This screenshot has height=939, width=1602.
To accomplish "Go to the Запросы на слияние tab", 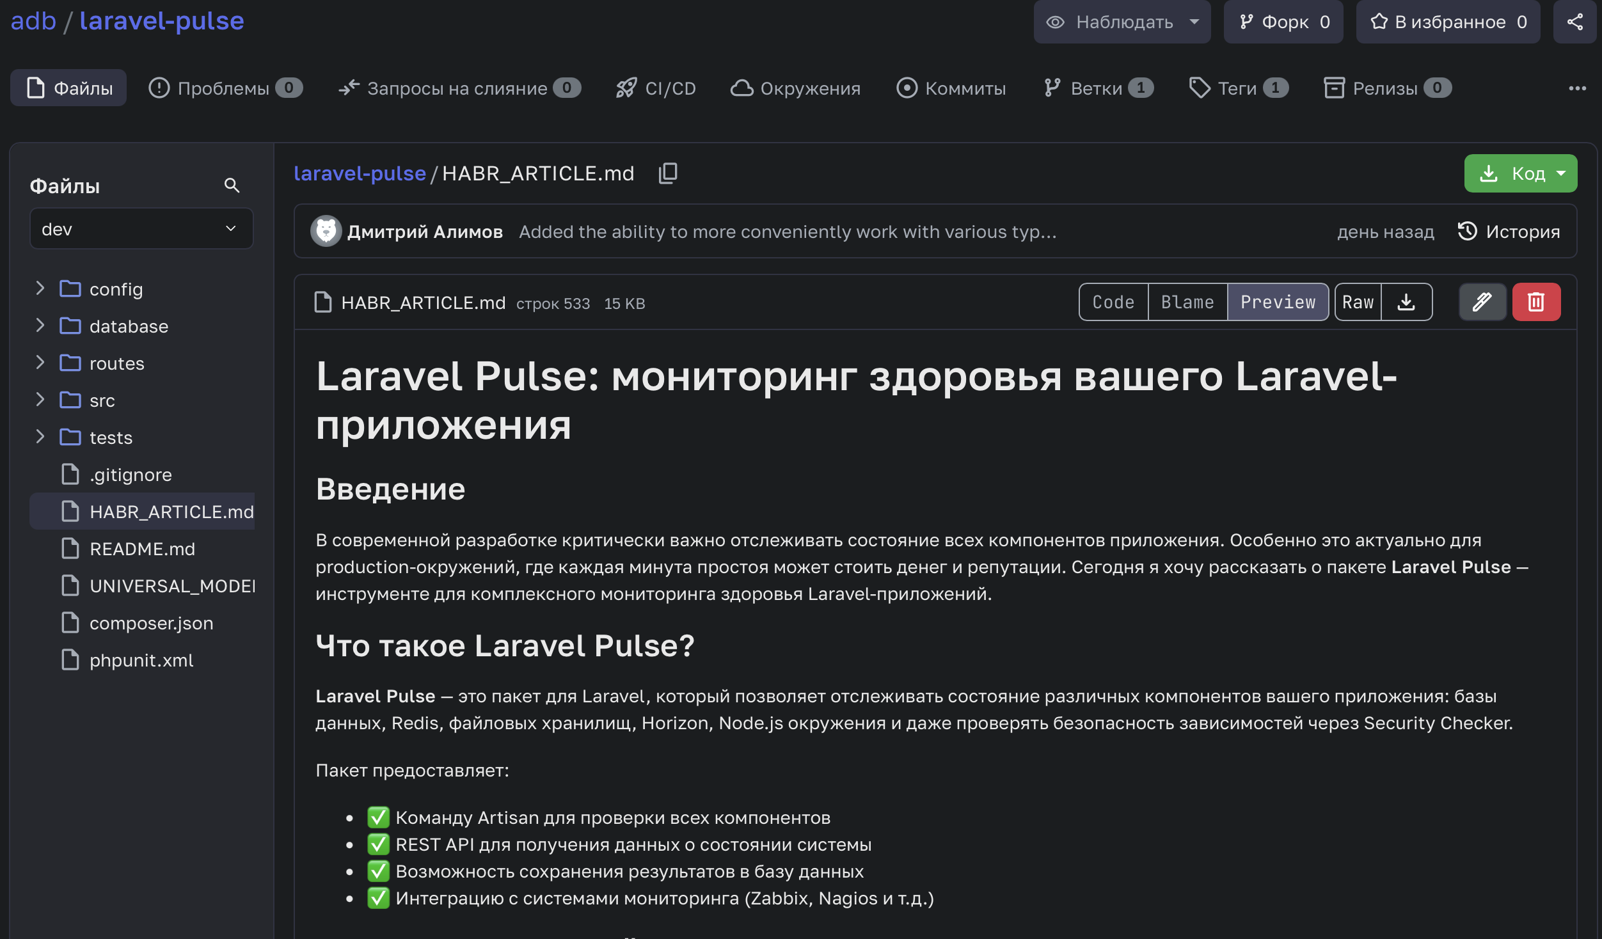I will (459, 88).
